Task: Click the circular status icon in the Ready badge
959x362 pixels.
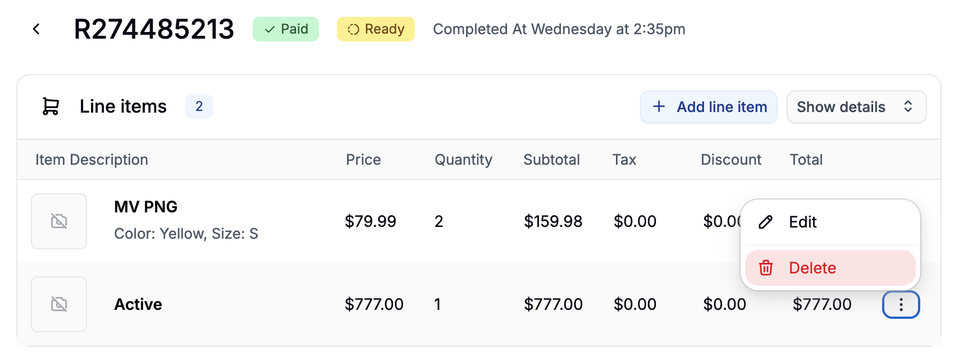Action: click(354, 30)
